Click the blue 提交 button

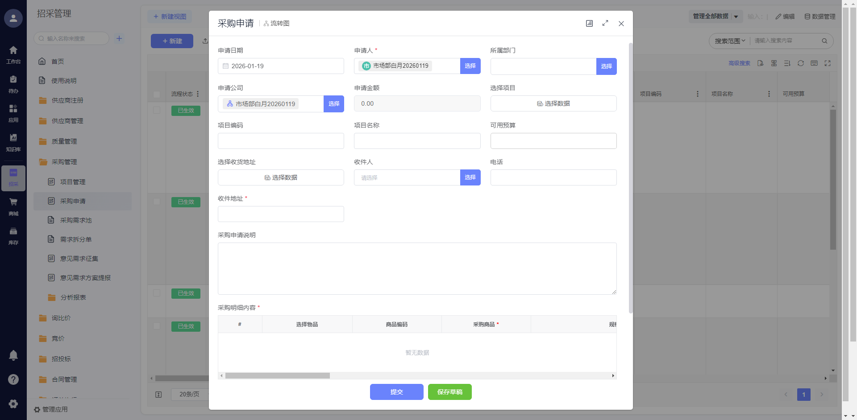tap(396, 392)
